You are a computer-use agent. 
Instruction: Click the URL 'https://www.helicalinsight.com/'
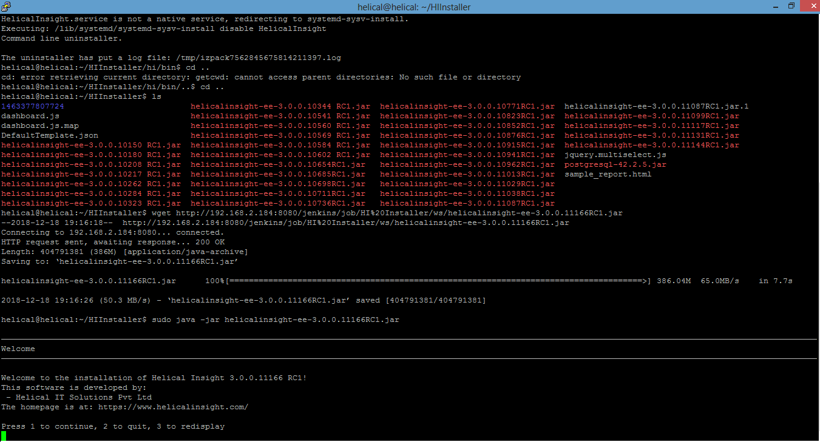[174, 407]
